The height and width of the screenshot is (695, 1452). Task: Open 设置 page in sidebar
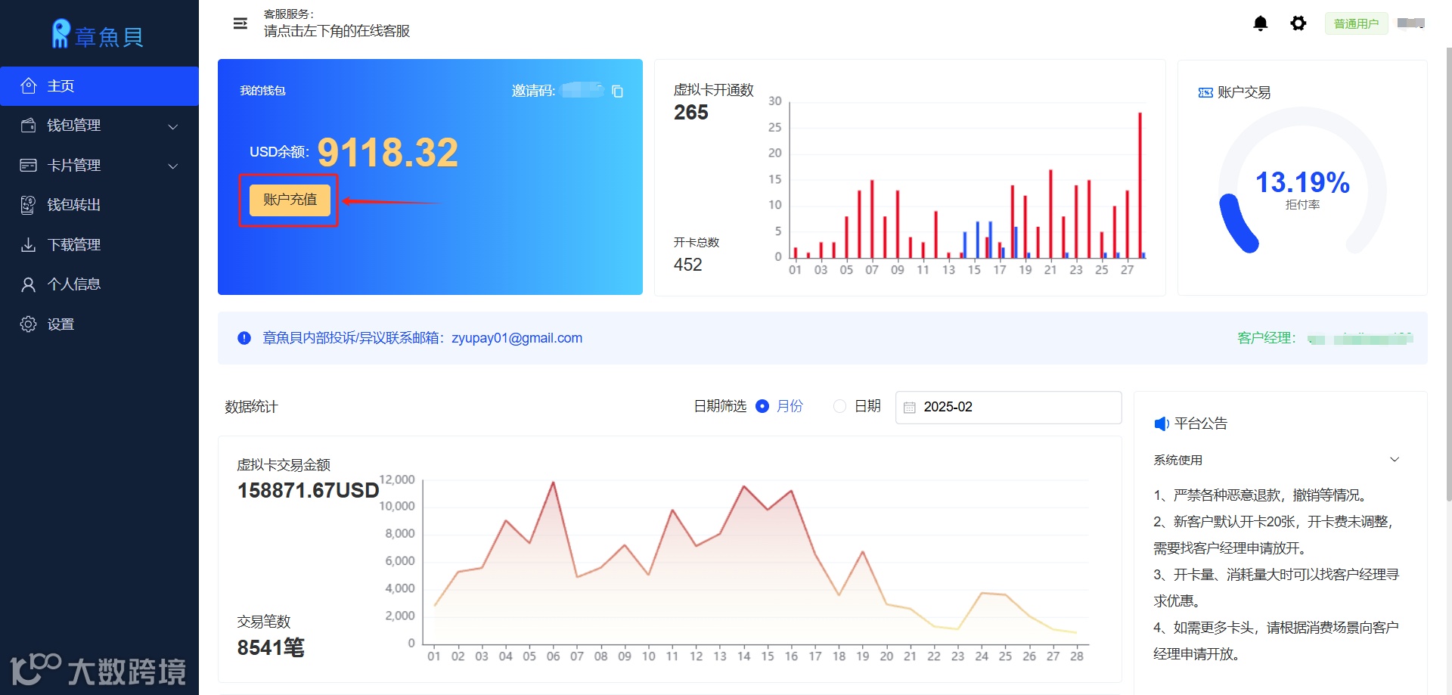pos(99,324)
